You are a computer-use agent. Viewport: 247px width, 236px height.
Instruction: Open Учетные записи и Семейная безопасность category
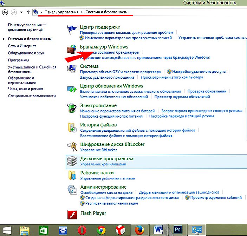coord(32,70)
